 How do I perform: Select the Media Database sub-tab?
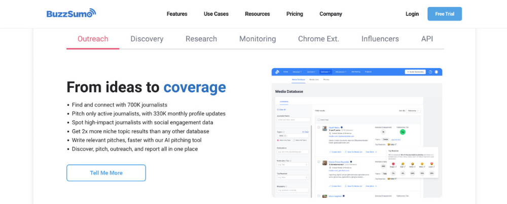coord(299,80)
